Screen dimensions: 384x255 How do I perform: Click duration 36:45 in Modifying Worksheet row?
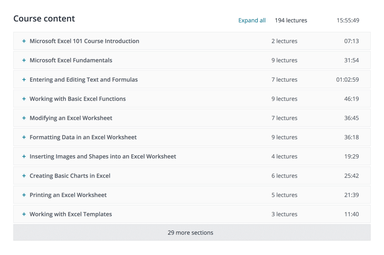point(352,118)
